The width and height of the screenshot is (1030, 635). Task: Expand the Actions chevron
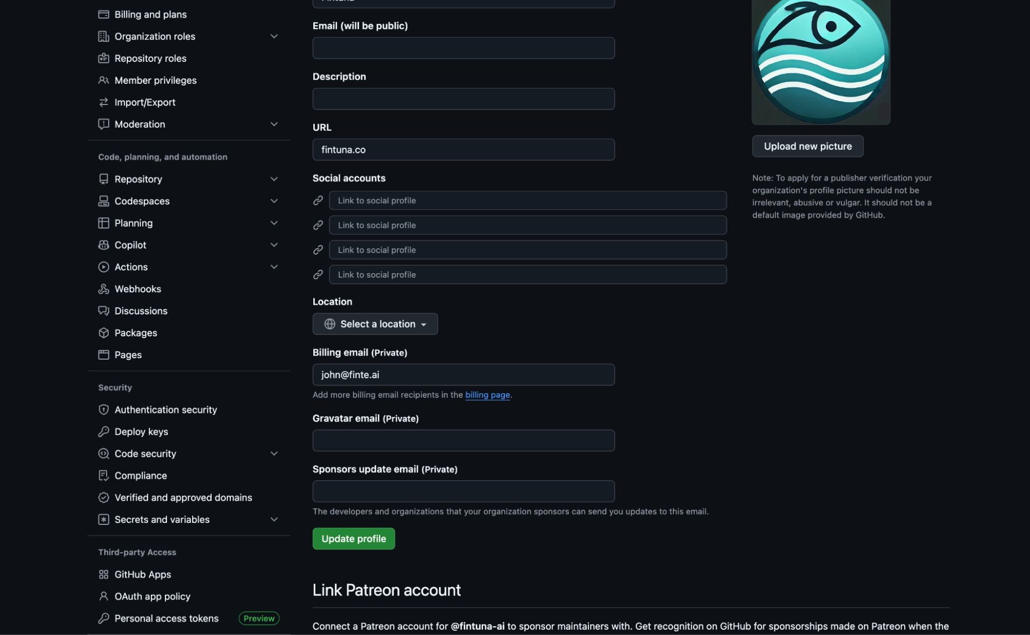pyautogui.click(x=274, y=267)
